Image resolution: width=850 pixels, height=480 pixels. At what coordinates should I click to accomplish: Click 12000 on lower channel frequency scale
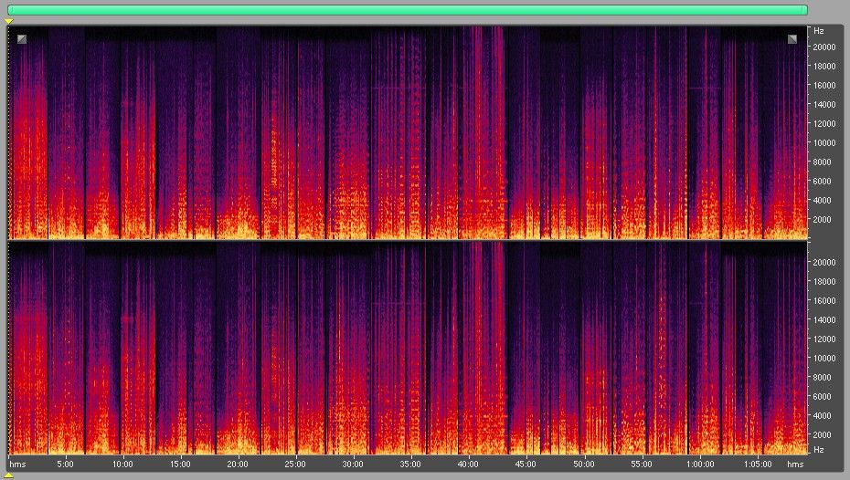pyautogui.click(x=823, y=339)
